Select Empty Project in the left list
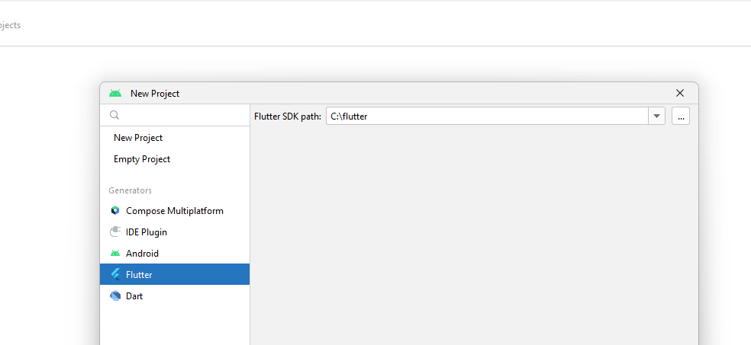The height and width of the screenshot is (345, 751). coord(175,159)
